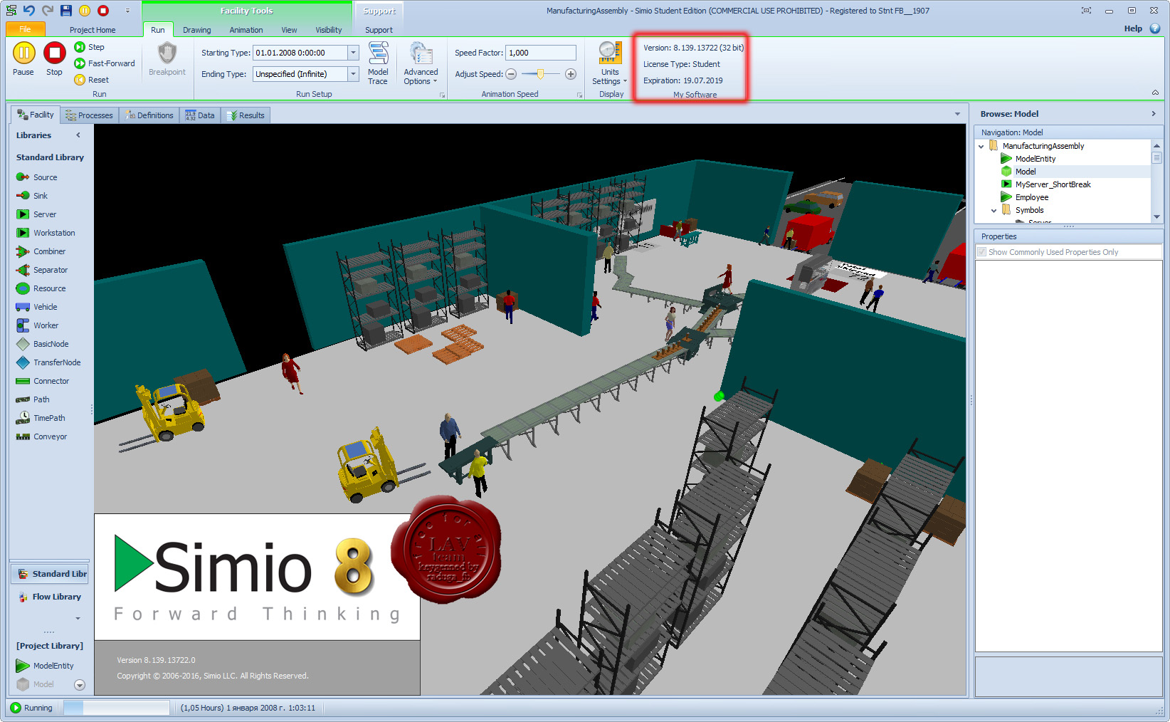Open the Results window tab
1170x722 pixels.
tap(246, 115)
